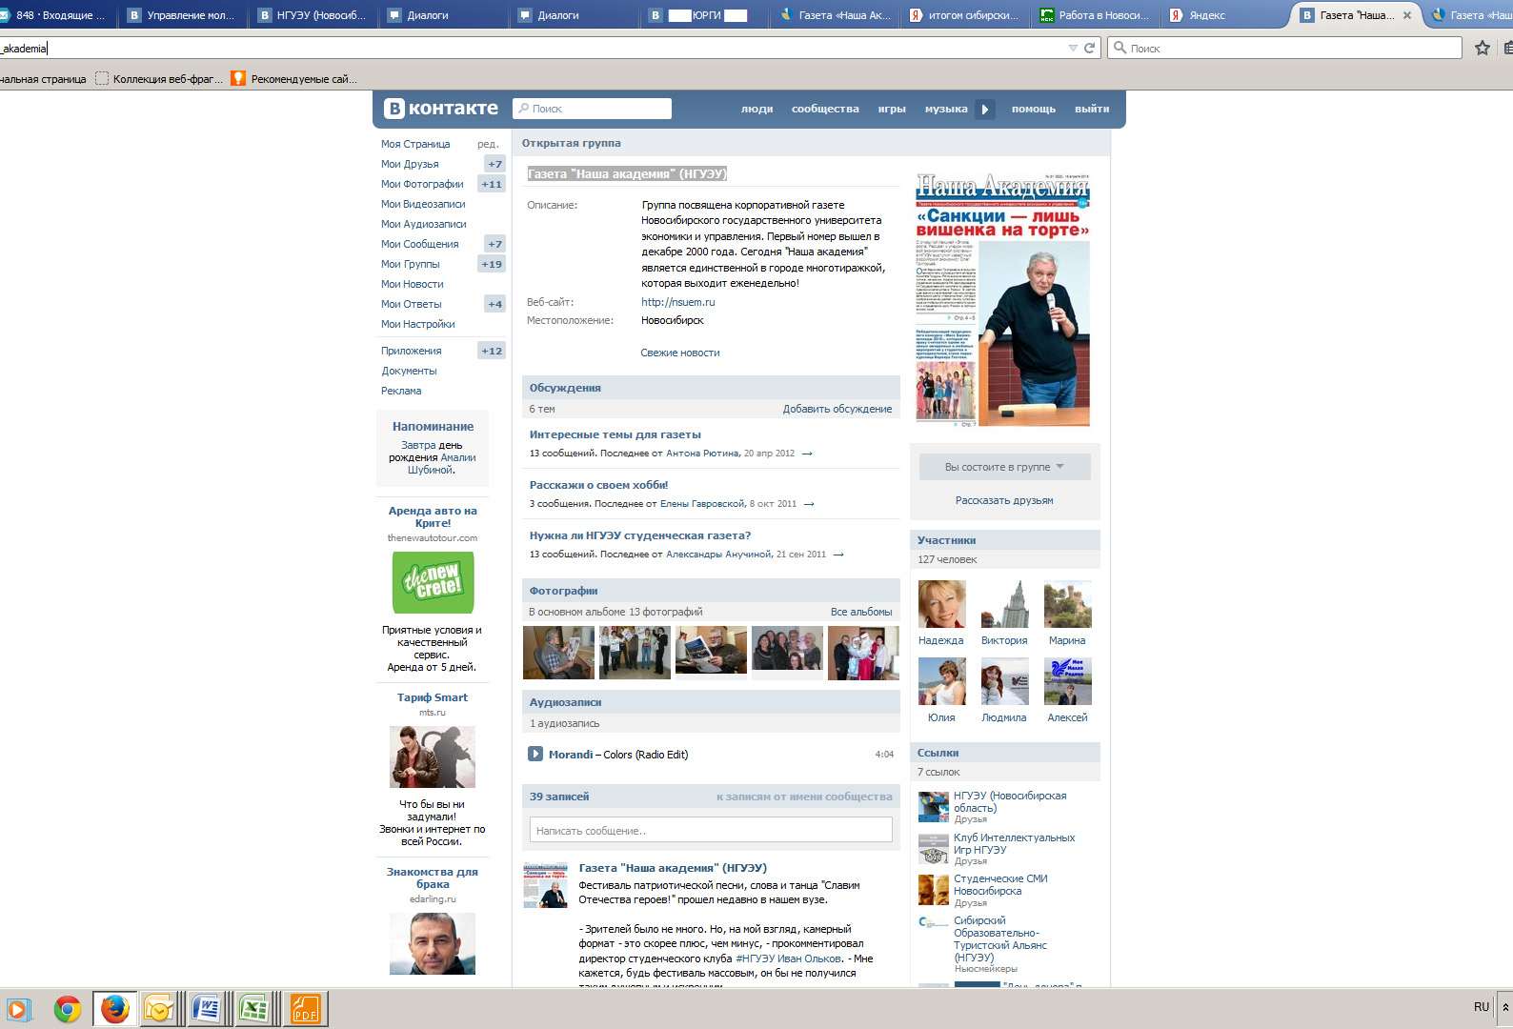This screenshot has width=1513, height=1029.
Task: Open the Outlook mail icon in the taskbar
Action: 158,1009
